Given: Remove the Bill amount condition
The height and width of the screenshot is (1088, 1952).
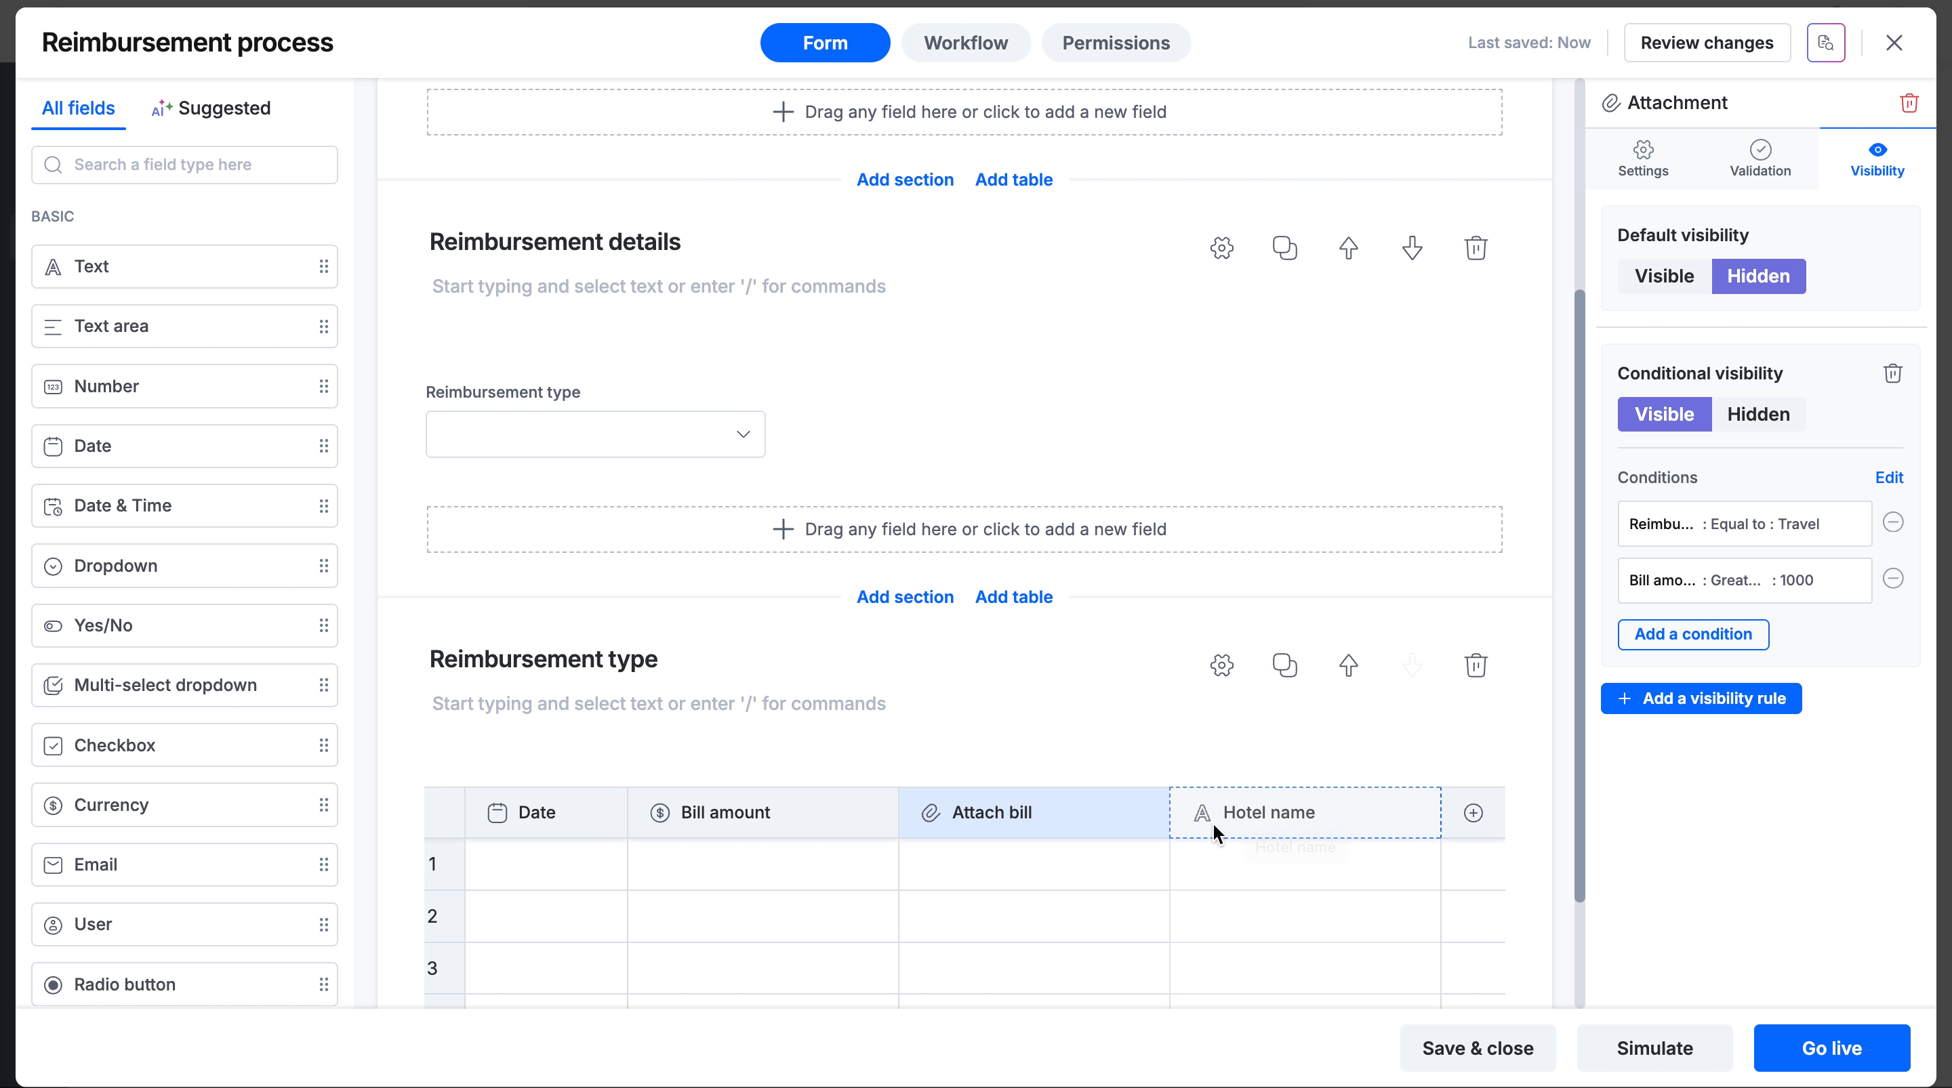Looking at the screenshot, I should tap(1893, 580).
